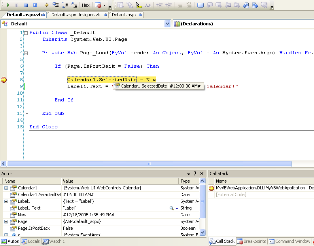Close the Autos panel
Image resolution: width=314 pixels, height=246 pixels.
click(202, 174)
